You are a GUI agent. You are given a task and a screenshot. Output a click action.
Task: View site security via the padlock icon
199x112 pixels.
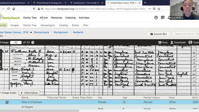39,9
